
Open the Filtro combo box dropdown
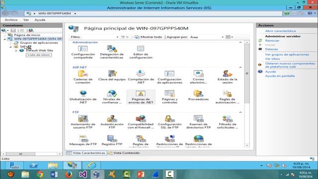[117, 37]
